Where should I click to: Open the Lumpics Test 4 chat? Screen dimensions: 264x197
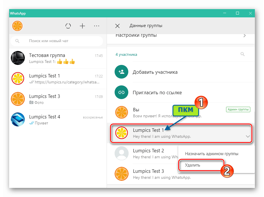pos(58,120)
